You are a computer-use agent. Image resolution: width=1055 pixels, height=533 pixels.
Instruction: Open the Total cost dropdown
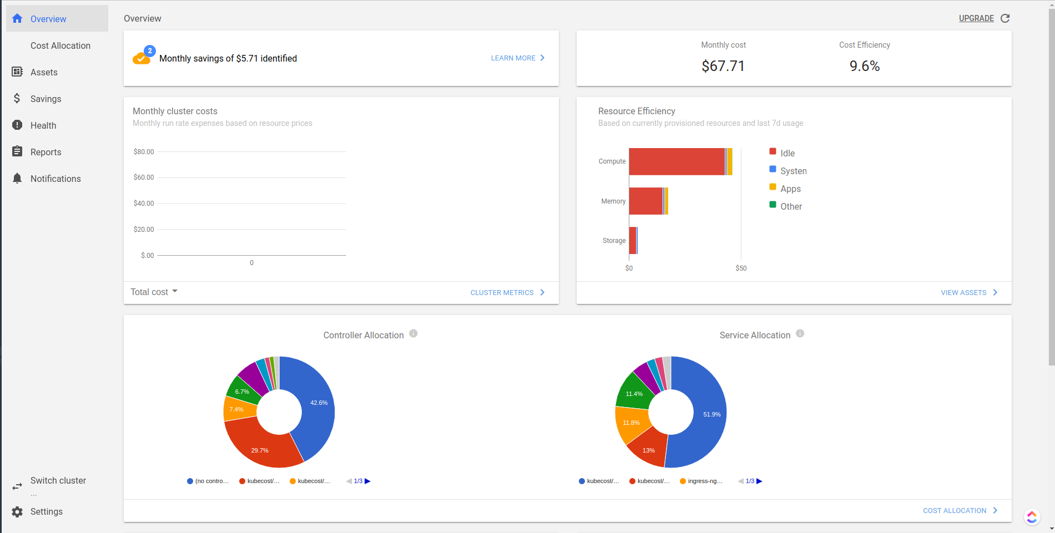coord(154,292)
